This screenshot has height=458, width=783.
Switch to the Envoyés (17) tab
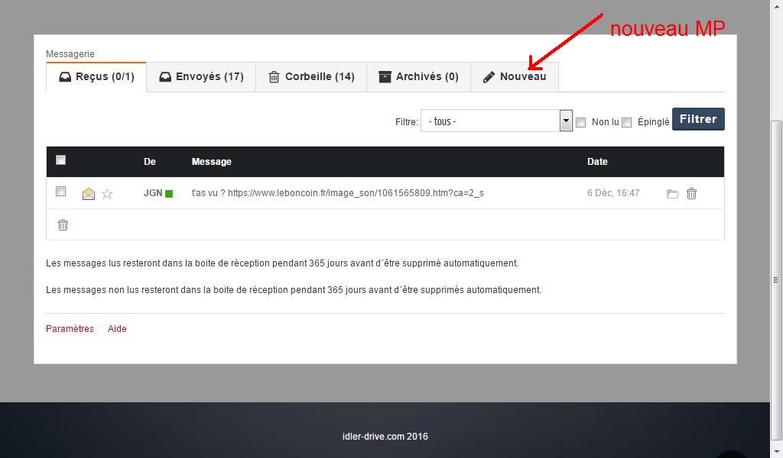[201, 77]
